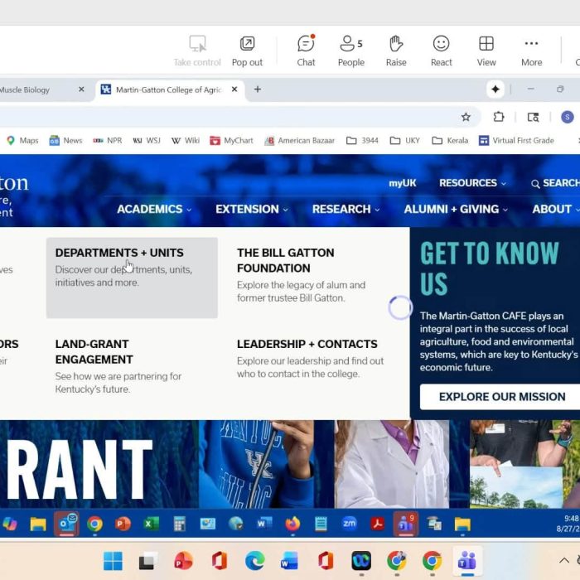Pop out the shared screen window
This screenshot has width=580, height=580.
(247, 51)
